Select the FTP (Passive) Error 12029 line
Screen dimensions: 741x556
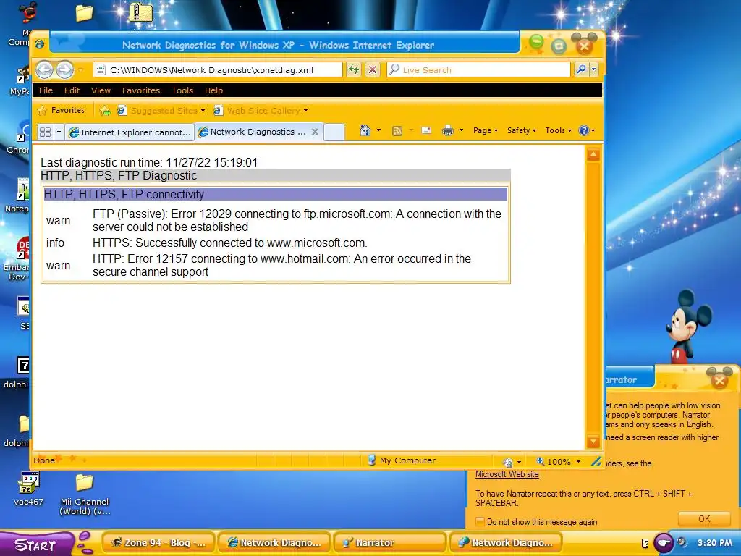coord(297,220)
